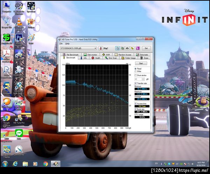Viewport: 210px width, 174px height.
Task: Click the yellow tag options toolbar icon
Action: click(132, 48)
